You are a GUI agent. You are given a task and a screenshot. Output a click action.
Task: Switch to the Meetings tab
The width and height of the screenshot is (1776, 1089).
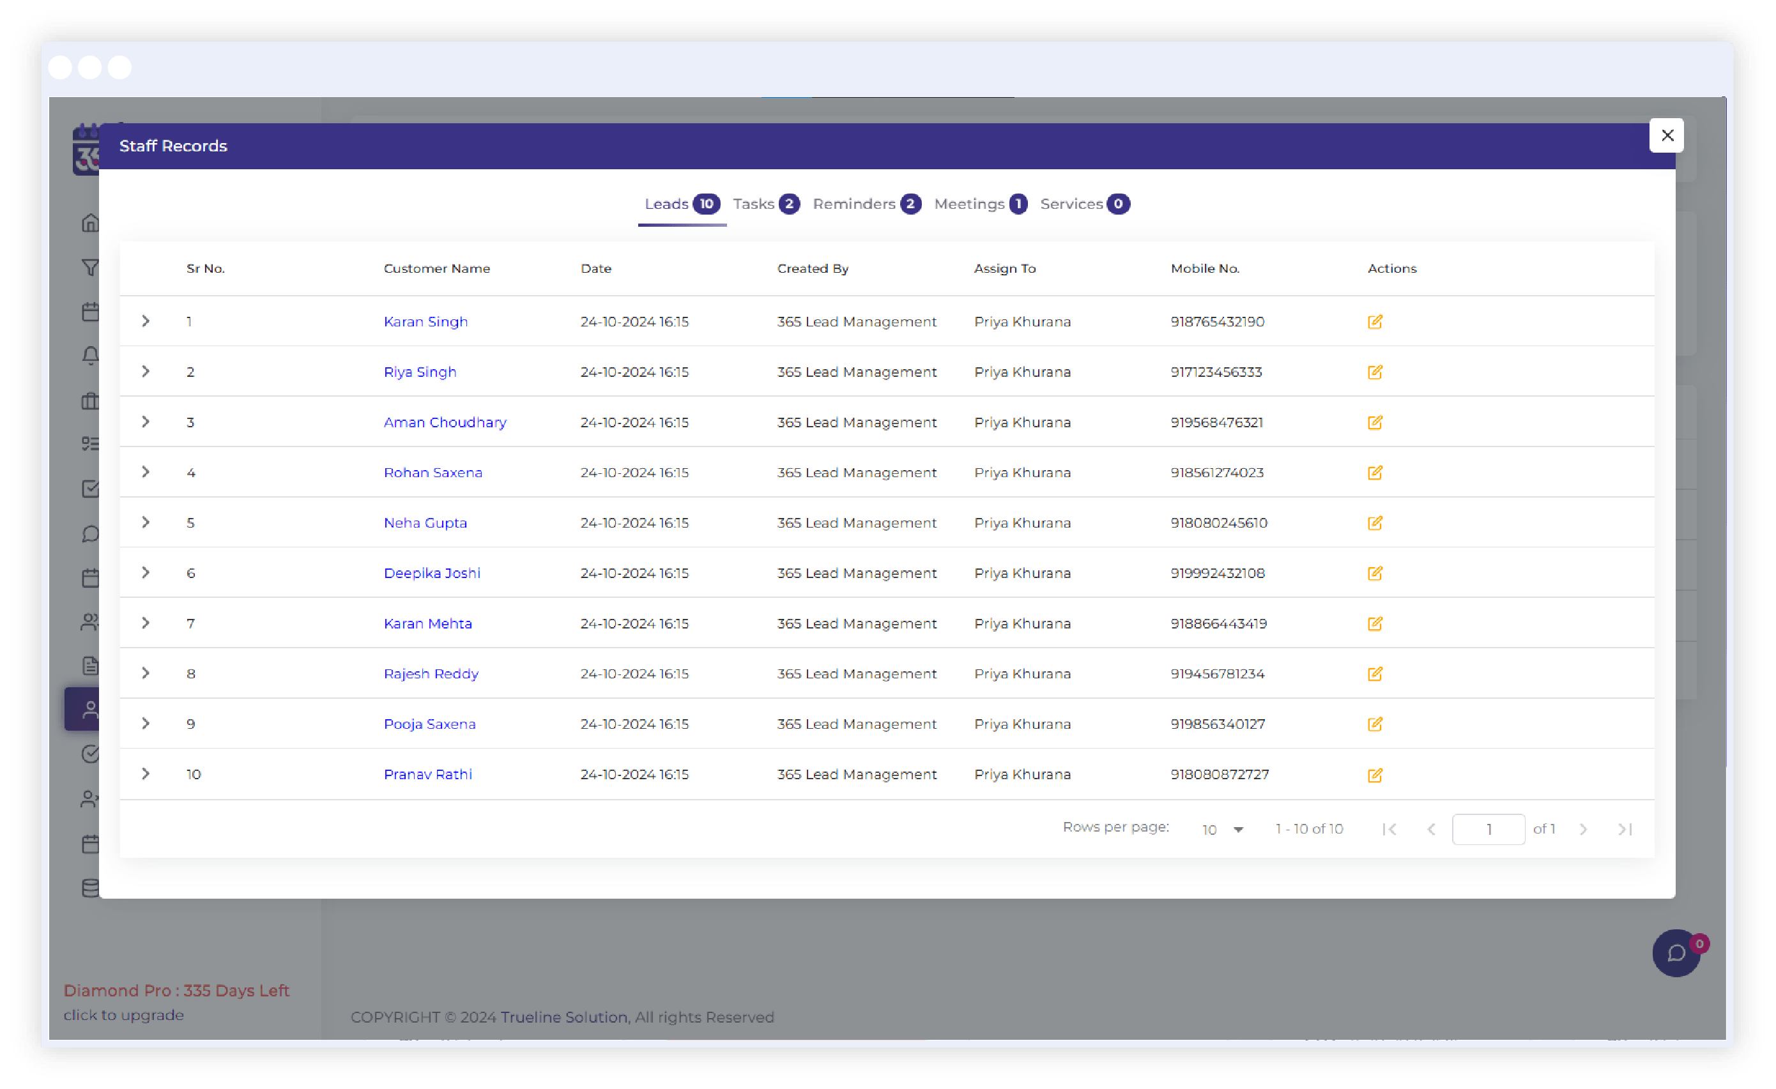(980, 204)
